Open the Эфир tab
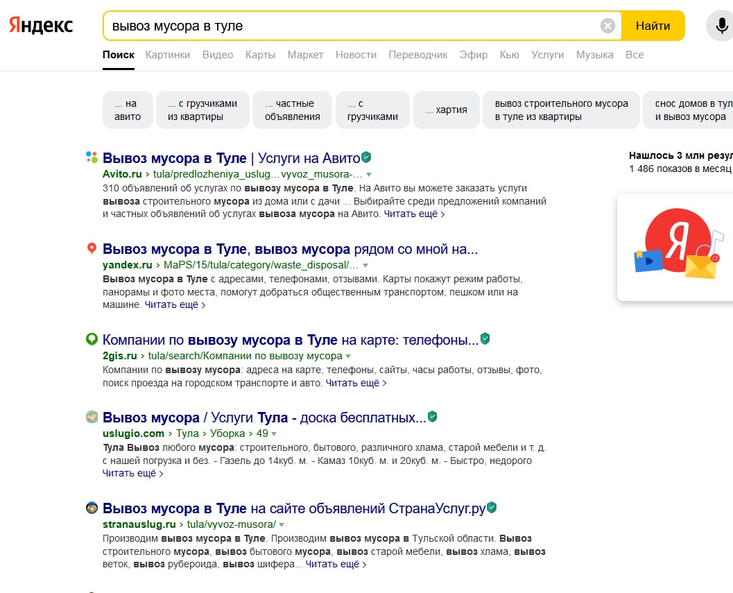This screenshot has height=593, width=733. (x=473, y=55)
